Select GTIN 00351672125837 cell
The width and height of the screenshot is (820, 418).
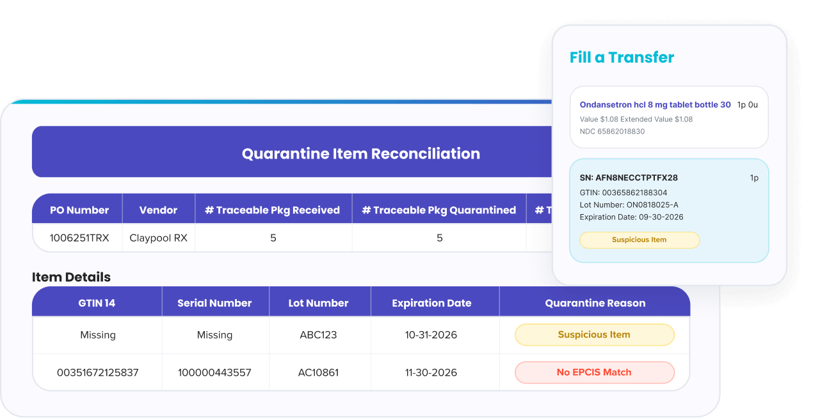(x=98, y=373)
